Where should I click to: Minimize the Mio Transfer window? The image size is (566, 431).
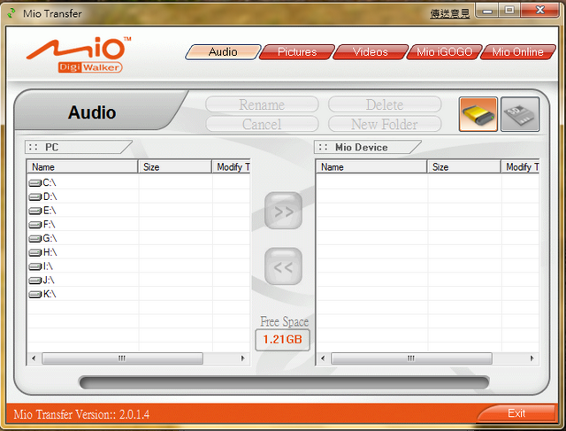tap(487, 12)
